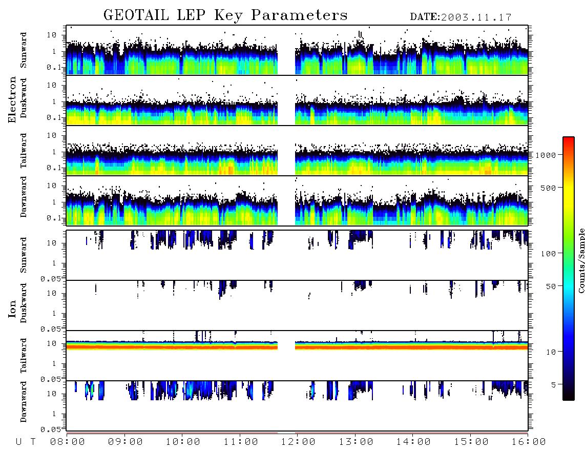Screen dimensions: 585x451
Task: Select the Ion Dawnward panel label
Action: point(24,402)
